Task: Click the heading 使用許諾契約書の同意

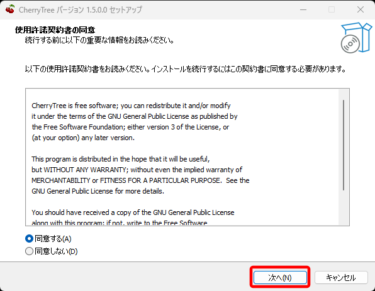Action: click(55, 30)
